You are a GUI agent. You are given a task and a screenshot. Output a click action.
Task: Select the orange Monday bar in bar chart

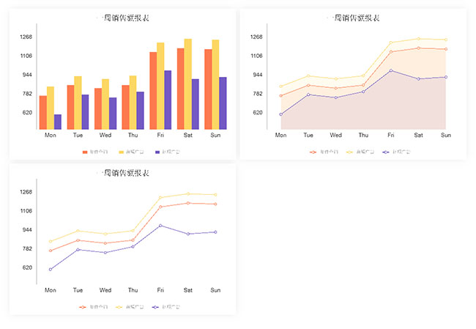43,112
